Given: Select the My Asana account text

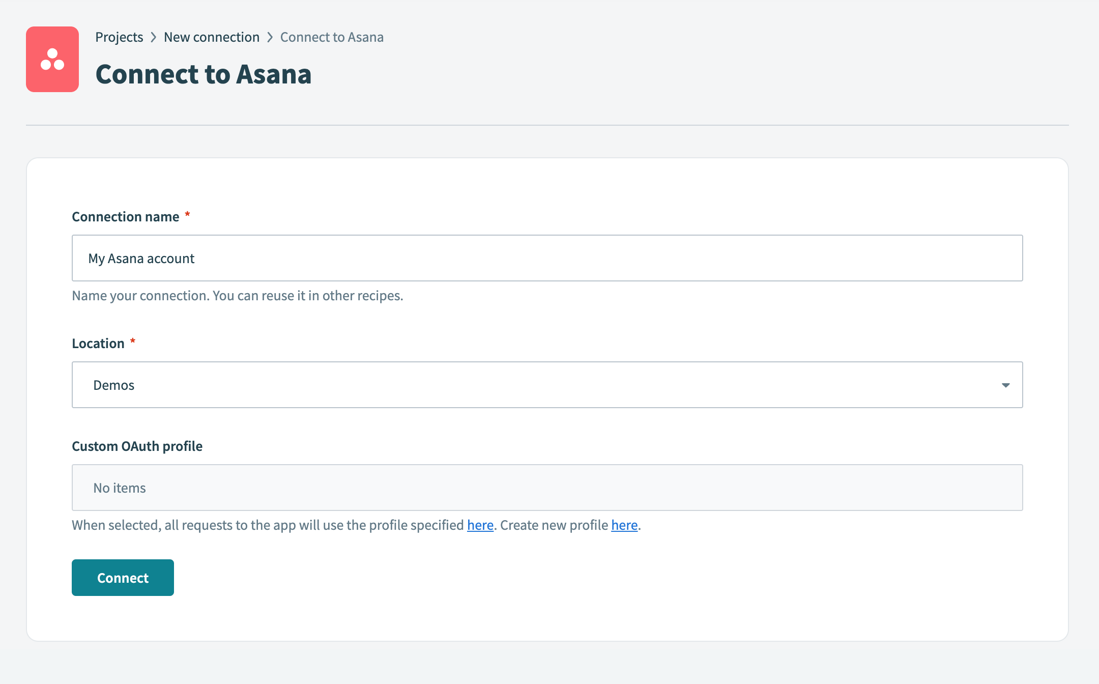Looking at the screenshot, I should (141, 258).
